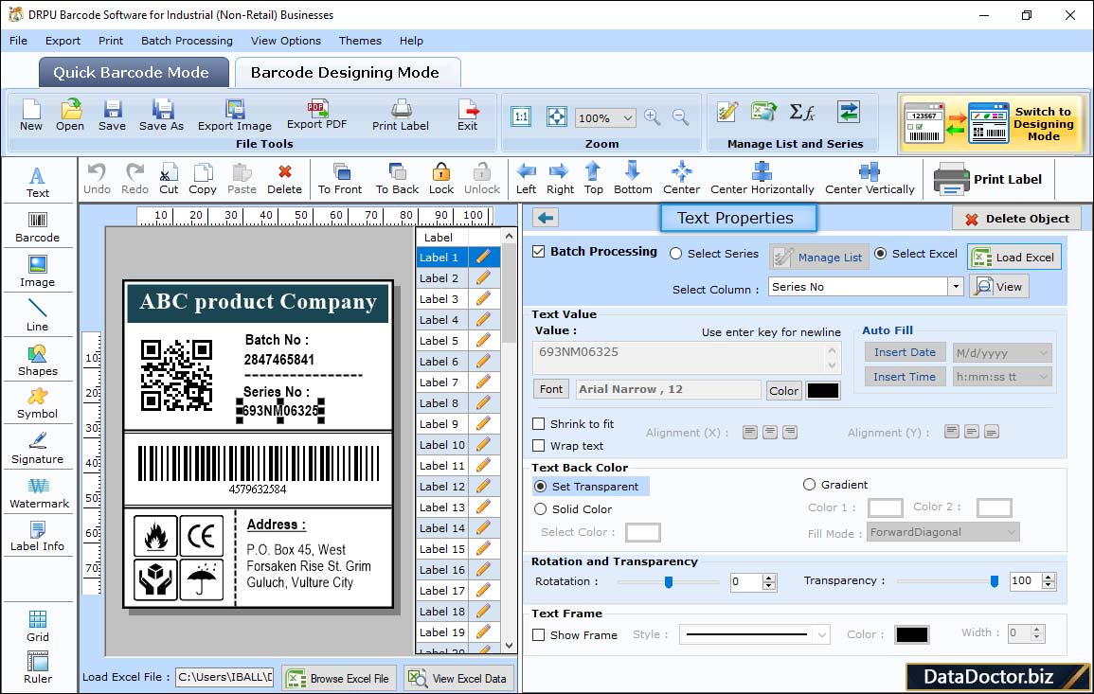This screenshot has height=694, width=1094.
Task: Adjust the Transparency stepper arrows
Action: click(x=1048, y=581)
